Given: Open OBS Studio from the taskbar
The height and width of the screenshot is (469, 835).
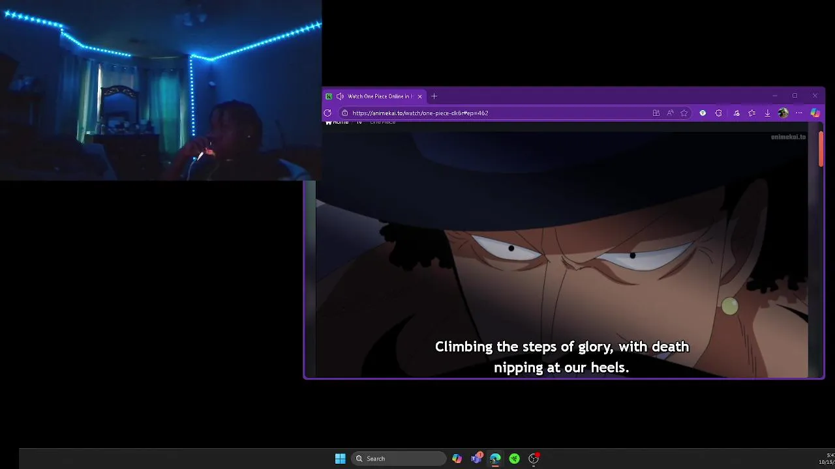Looking at the screenshot, I should click(x=534, y=459).
